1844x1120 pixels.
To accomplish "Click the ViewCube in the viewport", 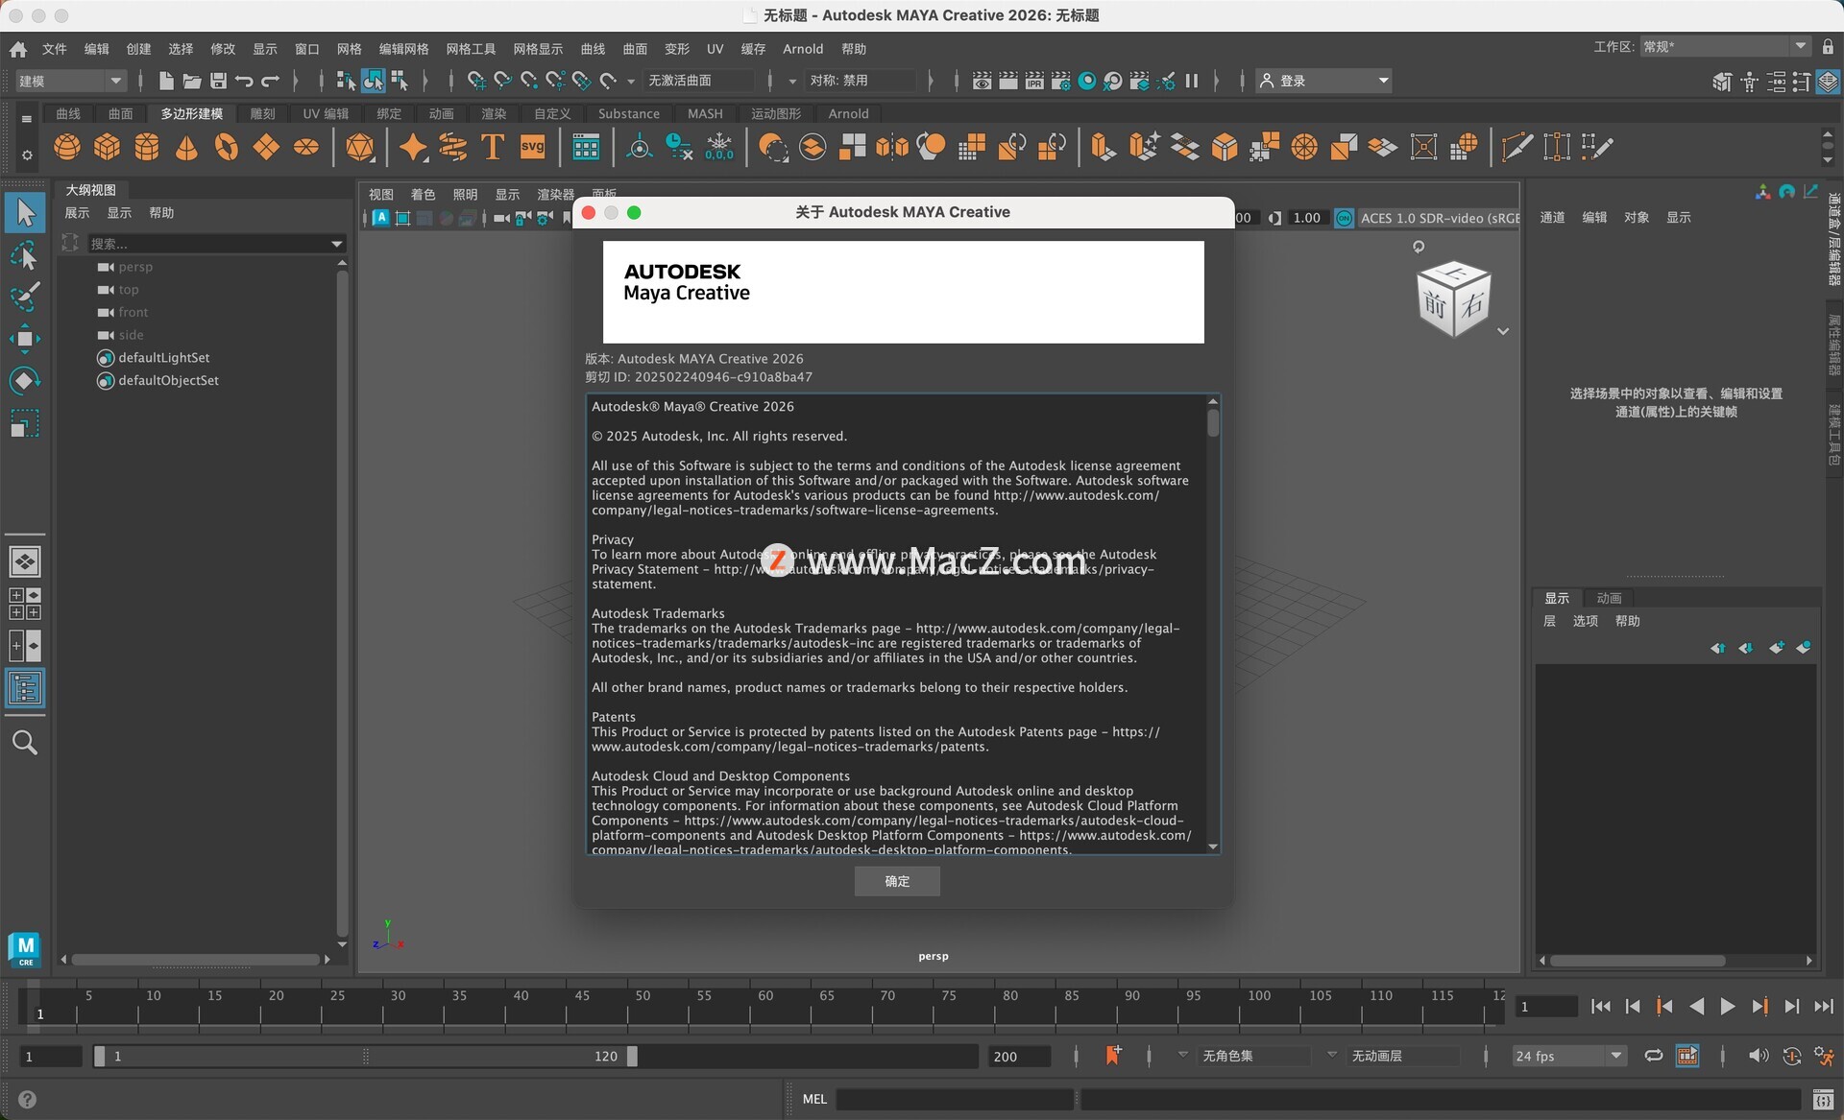I will [x=1453, y=299].
